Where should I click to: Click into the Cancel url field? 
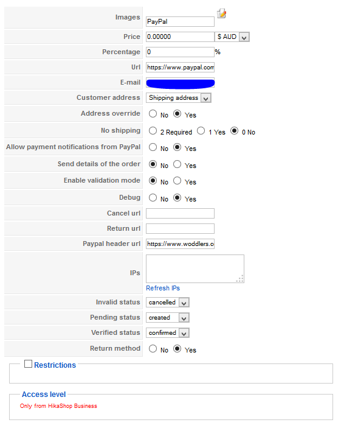(180, 214)
